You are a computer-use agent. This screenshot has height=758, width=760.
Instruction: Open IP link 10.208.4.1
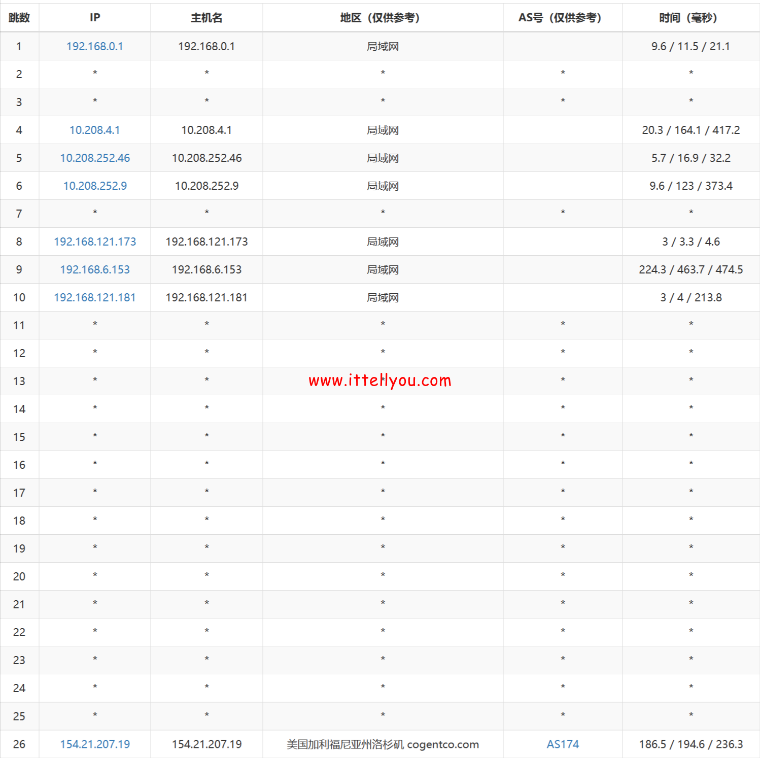(95, 130)
